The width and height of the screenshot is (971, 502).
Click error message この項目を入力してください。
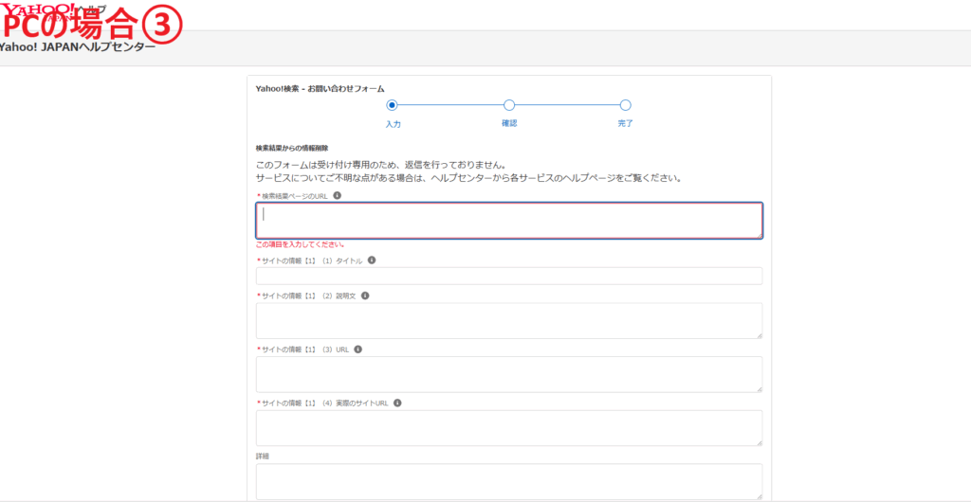pyautogui.click(x=301, y=244)
